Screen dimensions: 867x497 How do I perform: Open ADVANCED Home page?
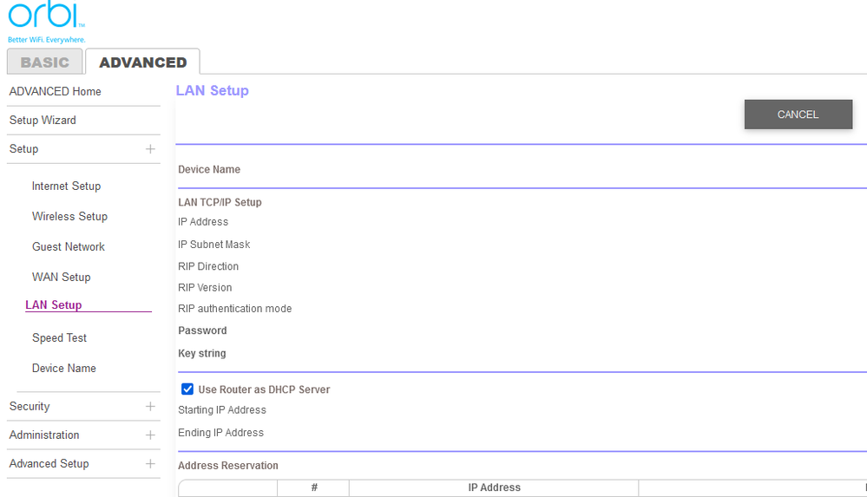pyautogui.click(x=55, y=91)
